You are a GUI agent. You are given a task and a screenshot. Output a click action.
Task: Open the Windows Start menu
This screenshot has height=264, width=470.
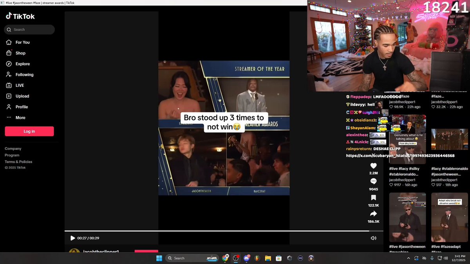click(x=159, y=258)
